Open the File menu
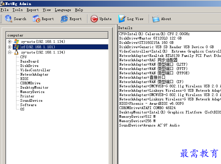Viewport: 221px width, 164px height. tap(4, 10)
